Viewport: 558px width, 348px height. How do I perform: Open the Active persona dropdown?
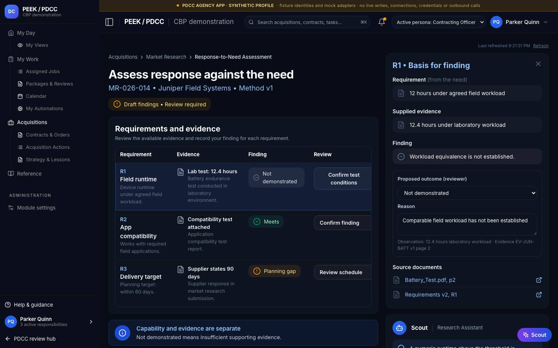[439, 22]
